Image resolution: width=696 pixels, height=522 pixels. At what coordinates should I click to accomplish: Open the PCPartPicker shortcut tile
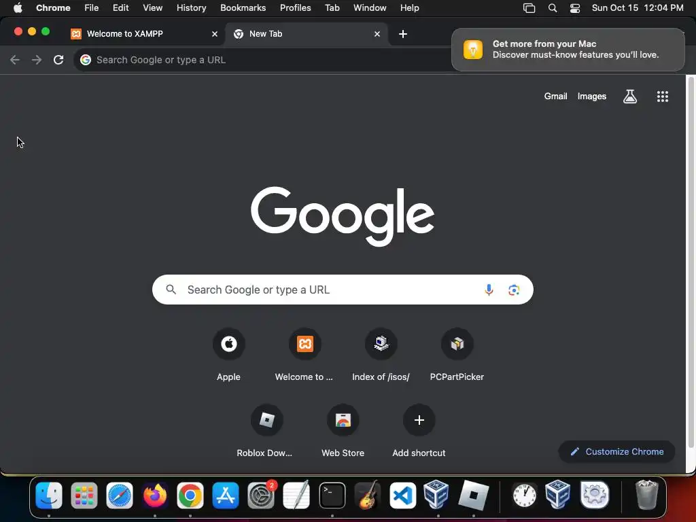click(457, 344)
